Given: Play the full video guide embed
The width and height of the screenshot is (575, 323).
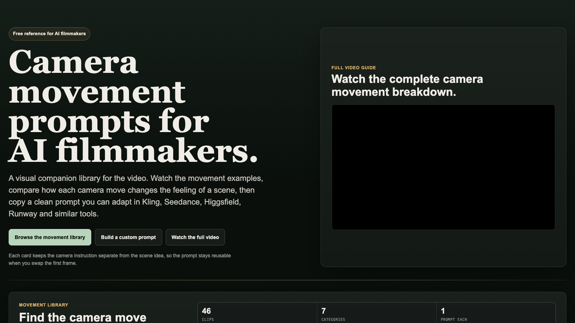Looking at the screenshot, I should pos(443,167).
